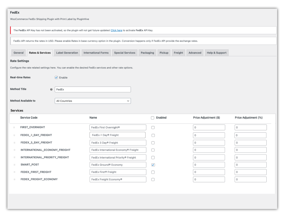The image size is (285, 216).
Task: Set dollar price adjustment for SMART_POST
Action: [x=209, y=165]
